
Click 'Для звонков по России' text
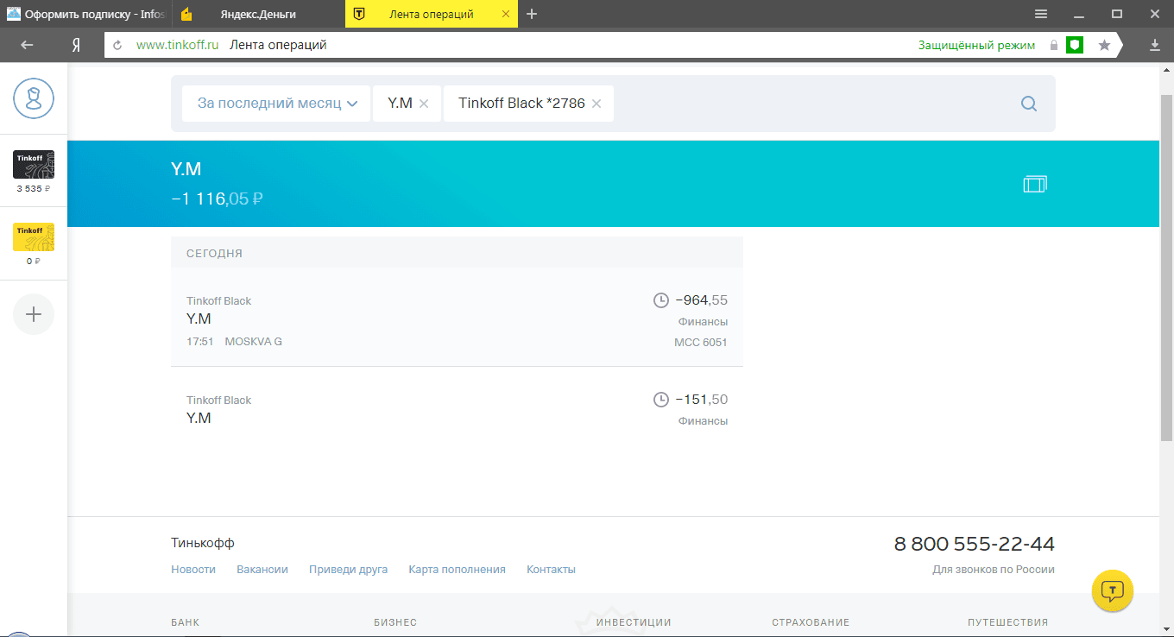pyautogui.click(x=994, y=570)
